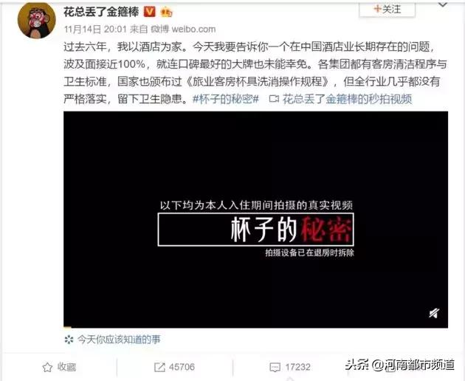
Task: Select the video camera icon before 秒拍视频
Action: click(x=274, y=99)
